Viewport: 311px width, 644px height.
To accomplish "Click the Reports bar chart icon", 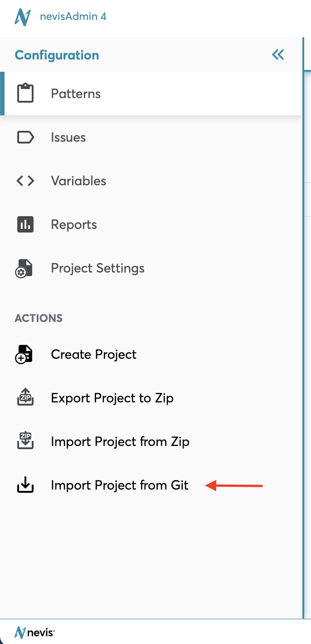I will 25,224.
